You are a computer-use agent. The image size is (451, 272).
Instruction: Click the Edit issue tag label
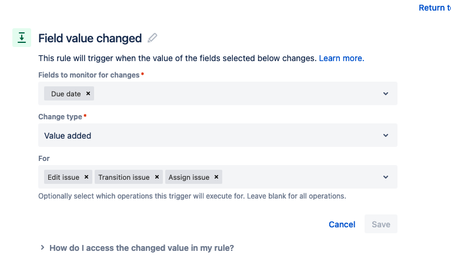click(64, 177)
